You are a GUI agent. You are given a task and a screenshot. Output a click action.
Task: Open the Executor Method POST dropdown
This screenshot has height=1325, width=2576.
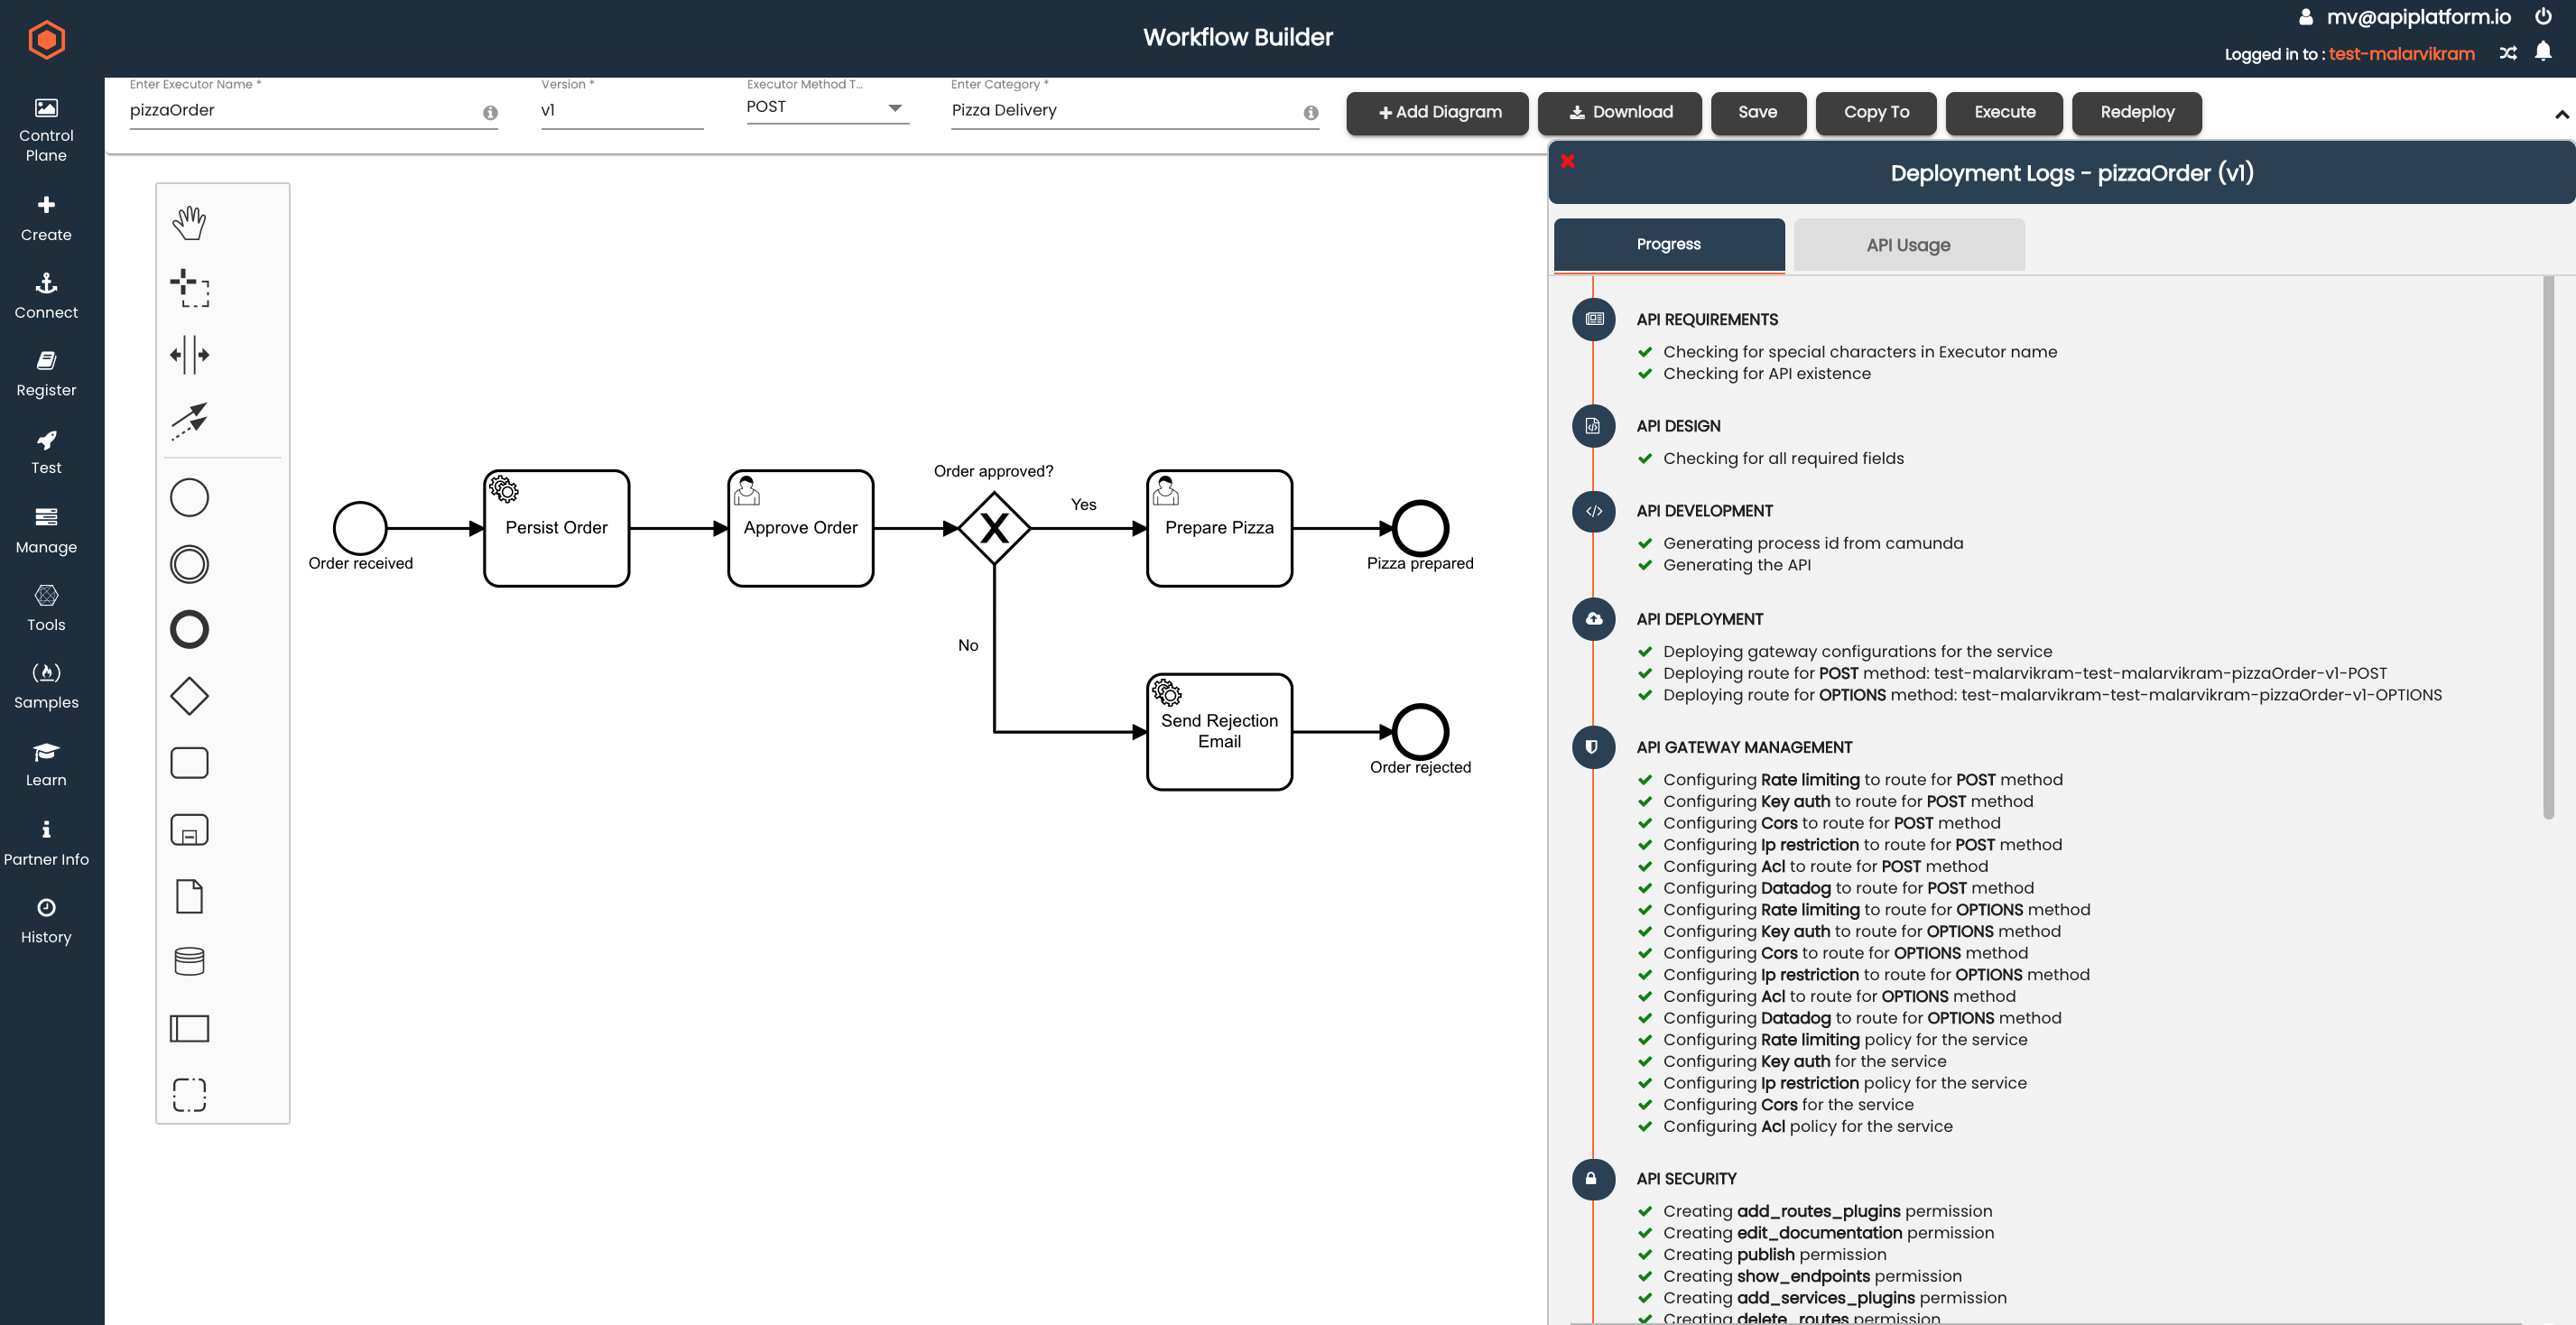pyautogui.click(x=826, y=107)
